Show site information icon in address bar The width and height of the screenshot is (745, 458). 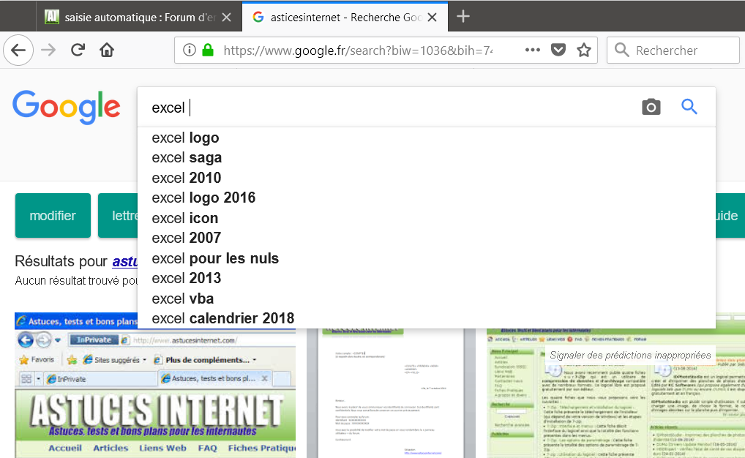189,50
